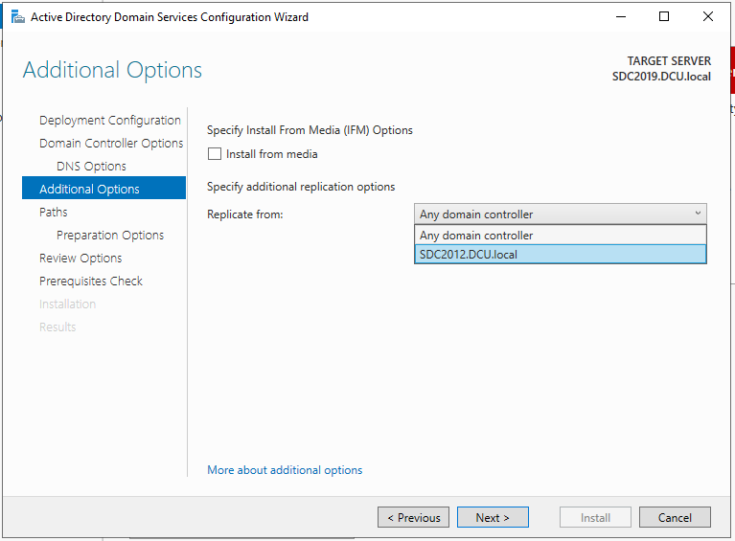Image resolution: width=735 pixels, height=541 pixels.
Task: Click the Next button
Action: tap(492, 518)
